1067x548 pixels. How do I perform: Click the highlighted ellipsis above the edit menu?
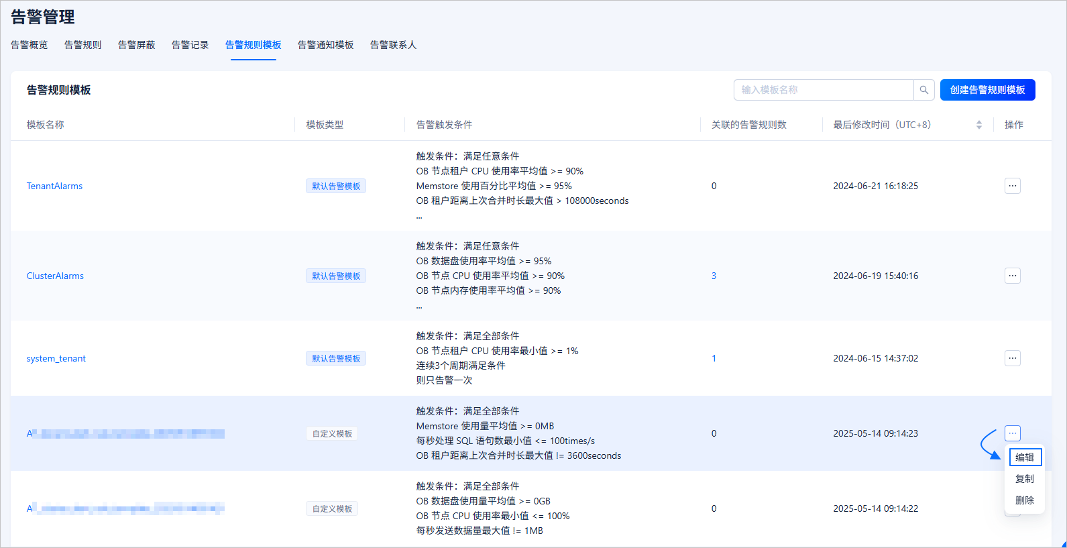1012,433
